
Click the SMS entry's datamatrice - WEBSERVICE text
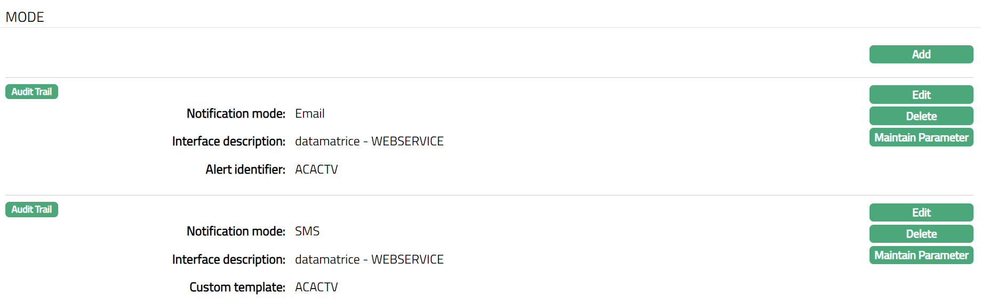(369, 259)
